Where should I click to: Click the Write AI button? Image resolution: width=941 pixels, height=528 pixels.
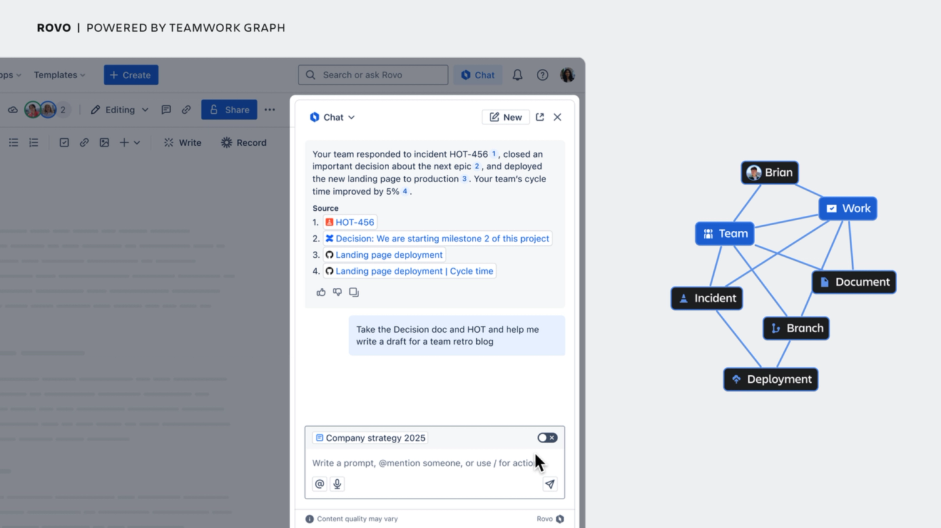(183, 143)
